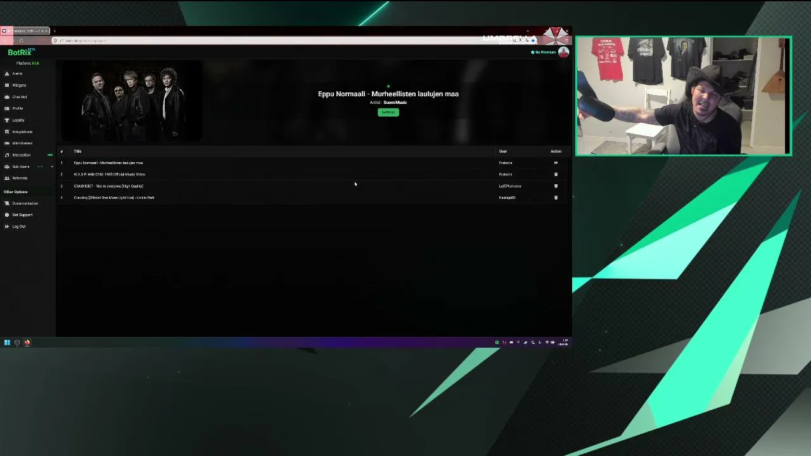Delete the CRASHDIET Riot in Everyone song
811x456 pixels.
pos(556,186)
